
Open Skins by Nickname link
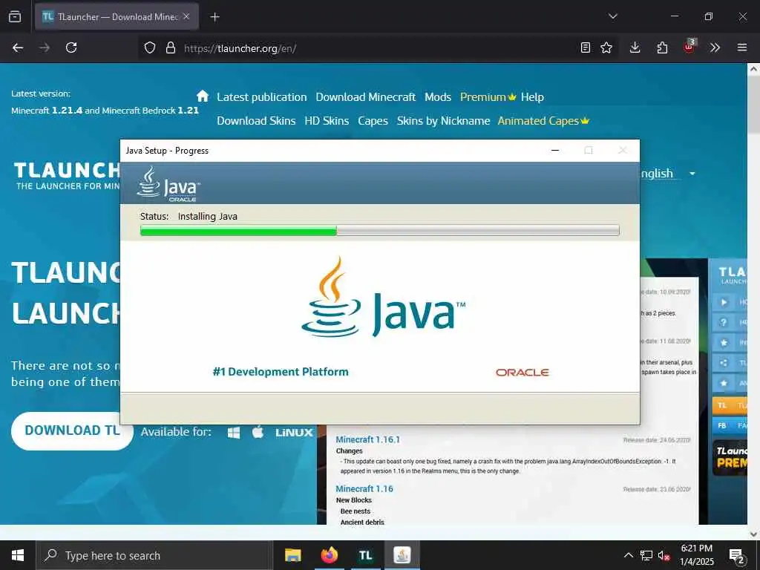(x=443, y=121)
